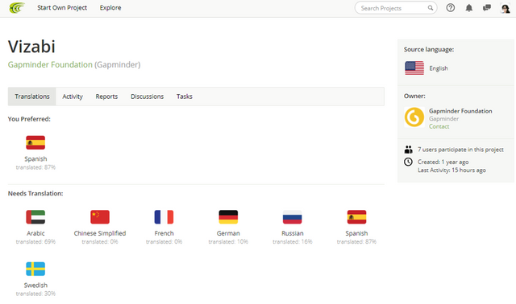Switch to the Activity tab
This screenshot has height=304, width=516.
73,97
